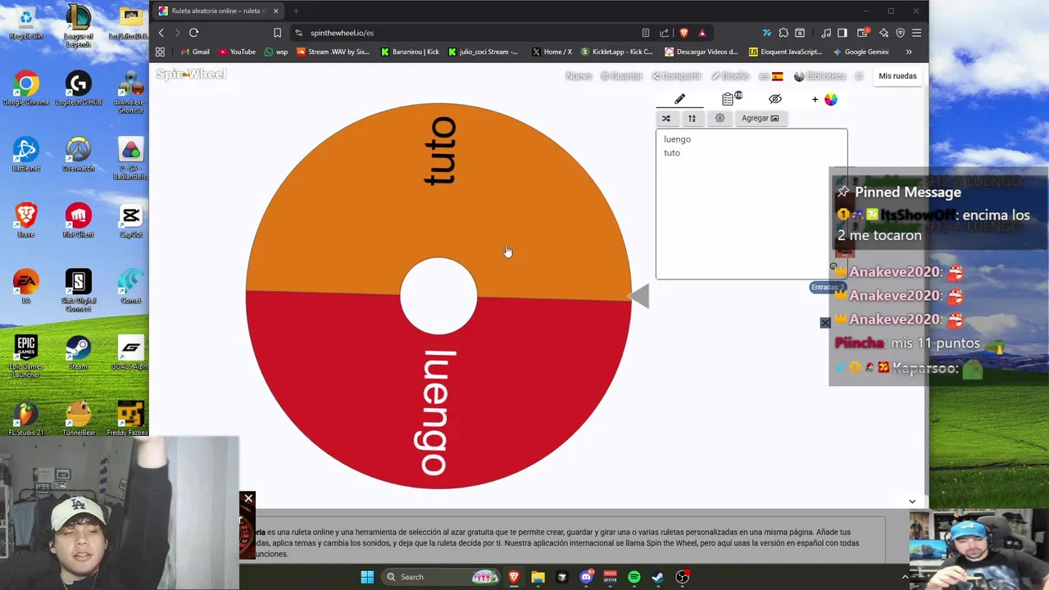Click the Entradas count badge
The width and height of the screenshot is (1049, 590).
tap(826, 288)
